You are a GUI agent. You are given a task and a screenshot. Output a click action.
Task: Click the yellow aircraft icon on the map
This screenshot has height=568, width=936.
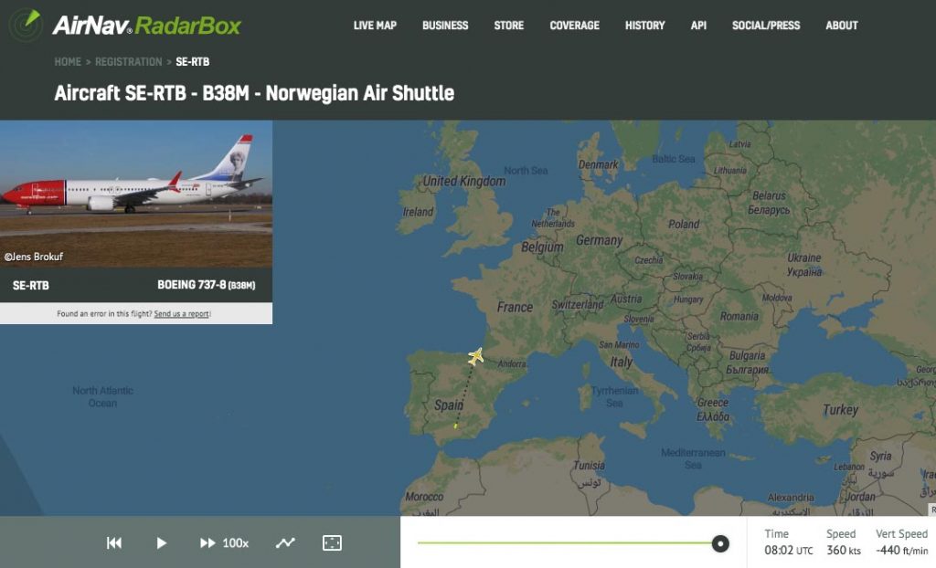click(x=475, y=357)
